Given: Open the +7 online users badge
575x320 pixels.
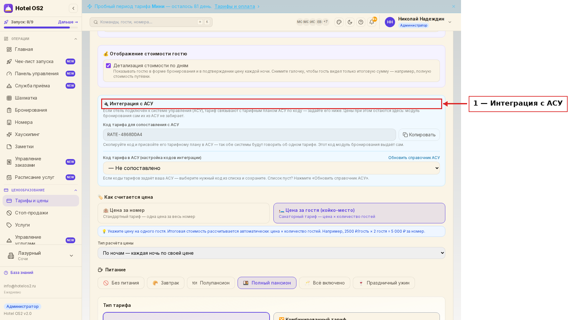Looking at the screenshot, I should 326,22.
